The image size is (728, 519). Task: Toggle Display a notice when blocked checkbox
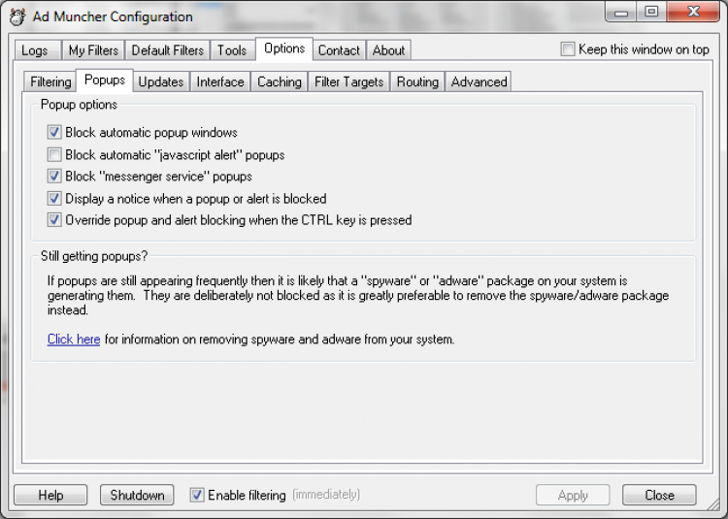click(x=54, y=198)
